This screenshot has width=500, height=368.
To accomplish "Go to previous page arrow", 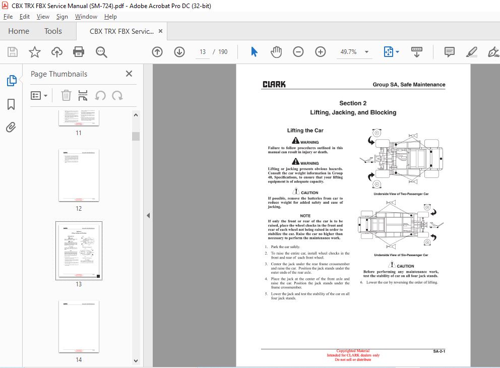I will tap(157, 52).
